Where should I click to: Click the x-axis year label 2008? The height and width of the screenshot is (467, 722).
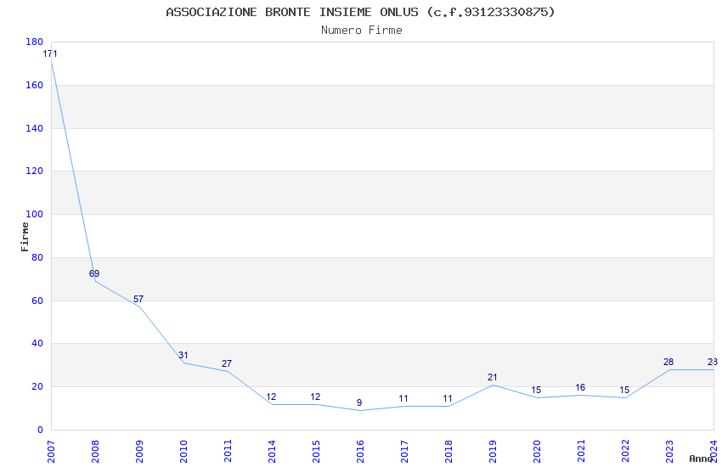pyautogui.click(x=95, y=452)
